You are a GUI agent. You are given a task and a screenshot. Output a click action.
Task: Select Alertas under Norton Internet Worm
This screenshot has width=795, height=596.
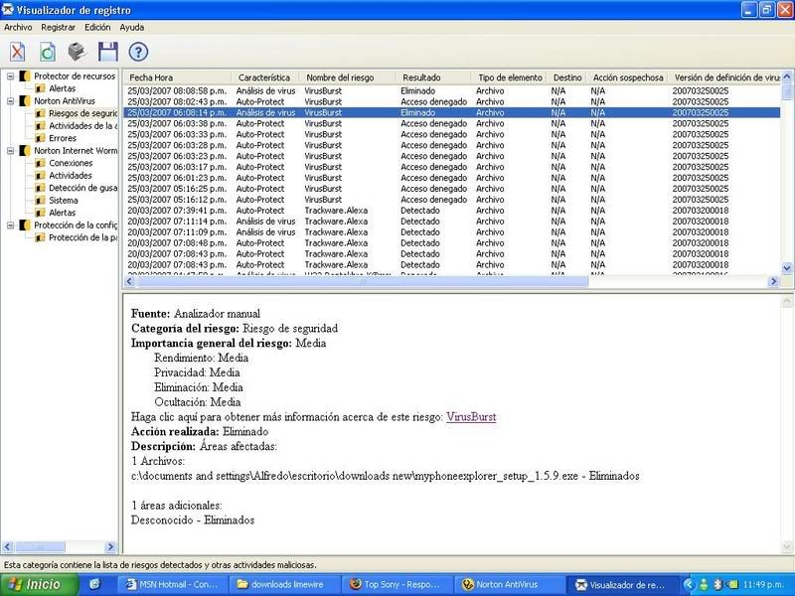click(63, 213)
